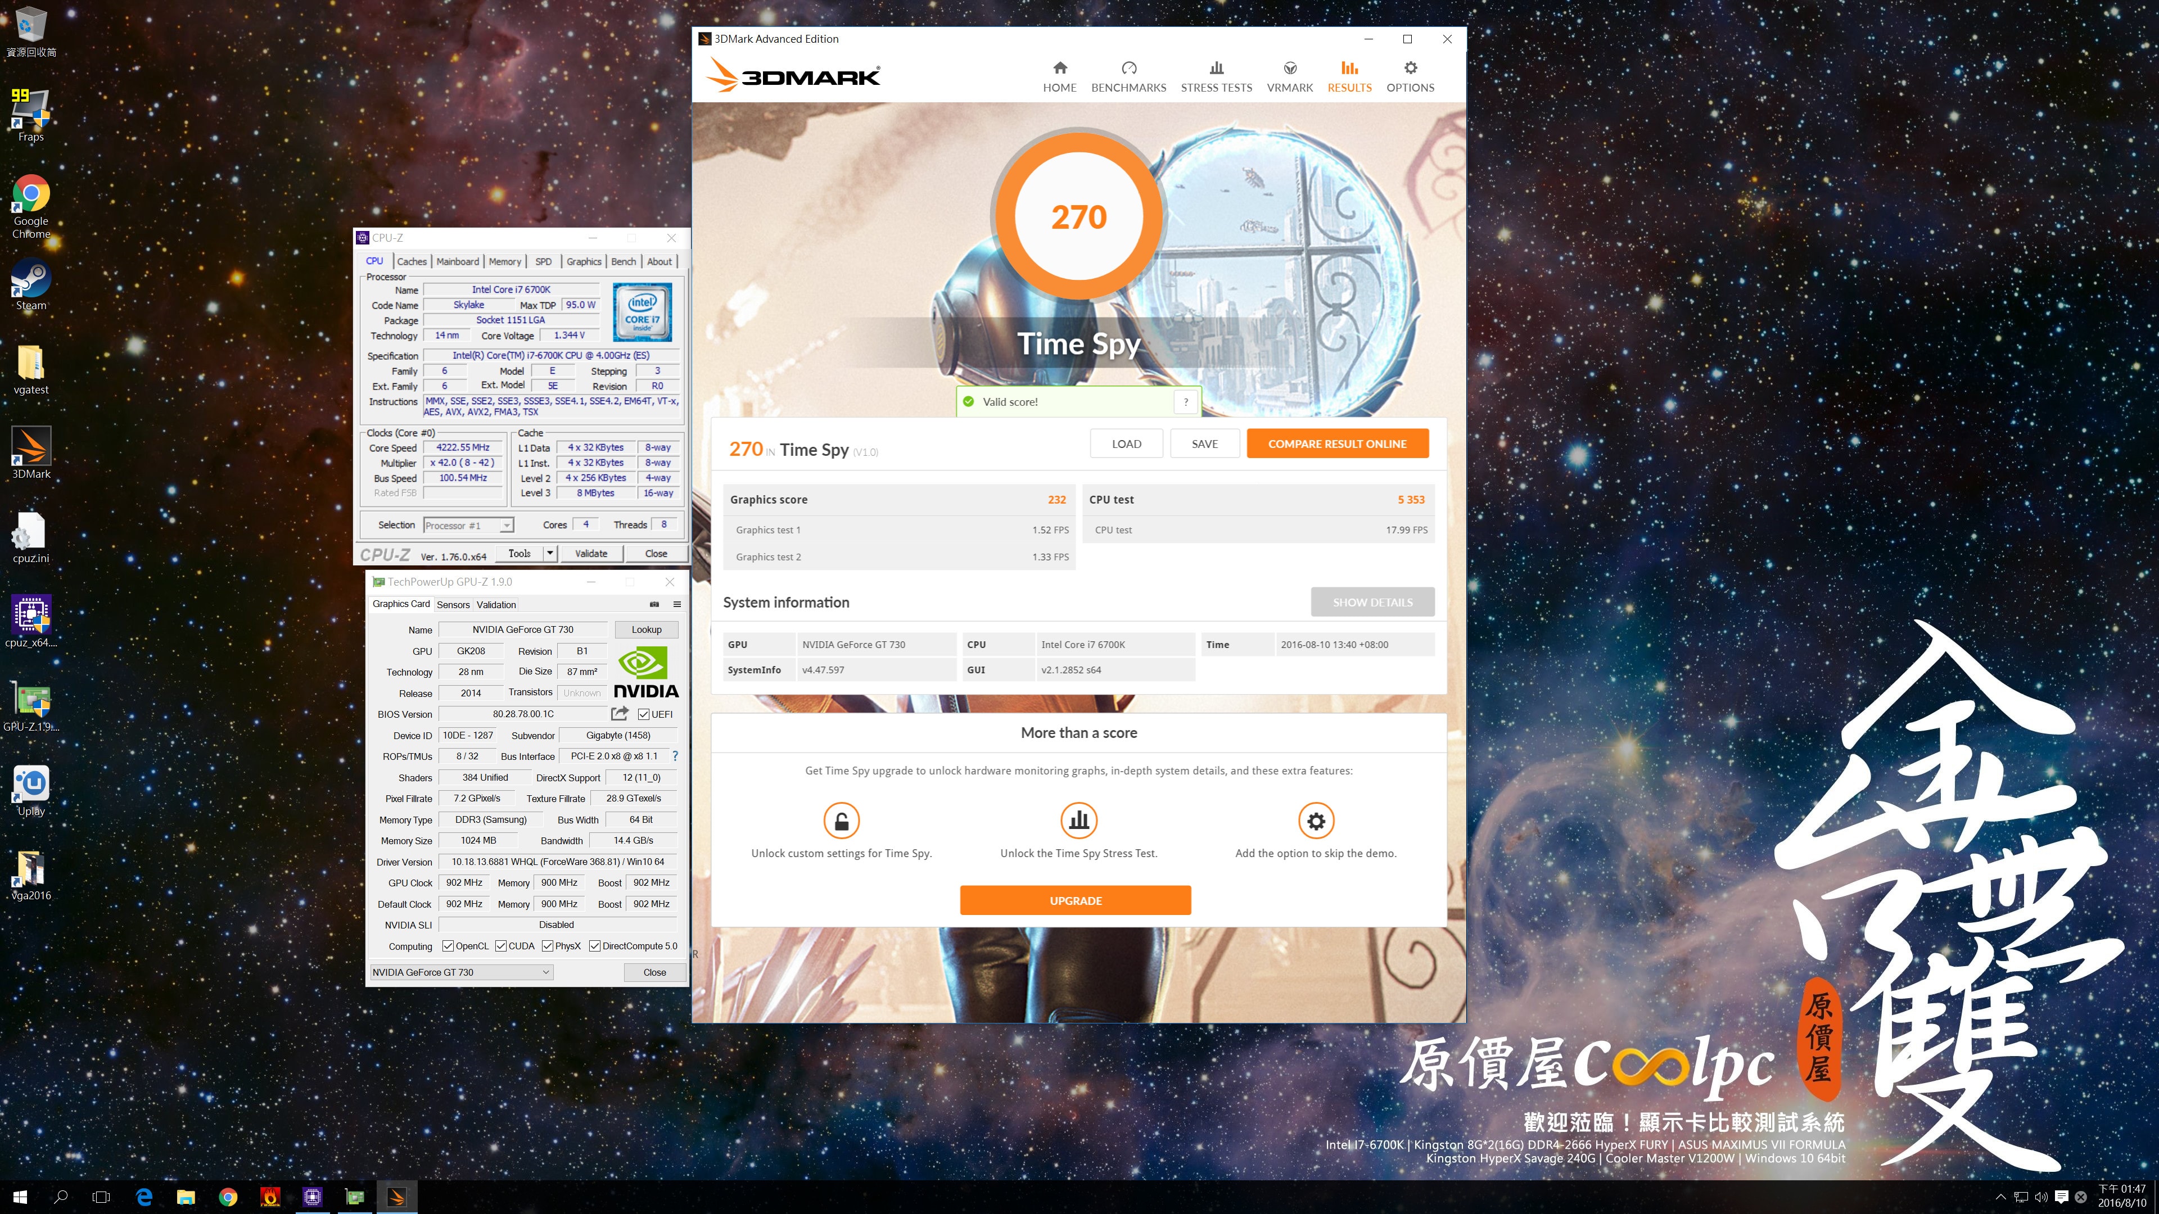
Task: Click LOAD button in 3DMark results
Action: pyautogui.click(x=1126, y=443)
